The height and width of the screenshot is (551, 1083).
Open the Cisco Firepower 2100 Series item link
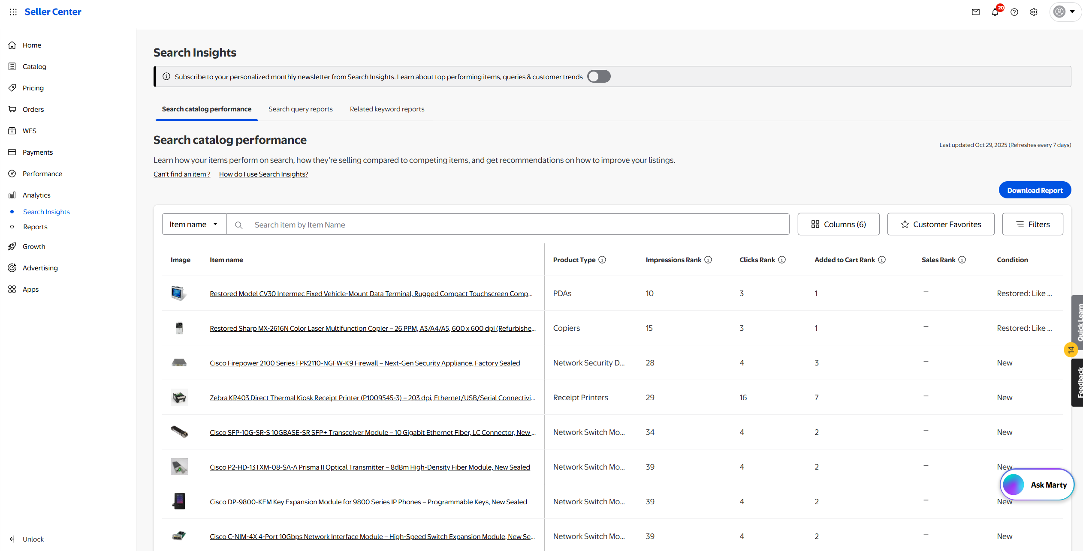[365, 363]
